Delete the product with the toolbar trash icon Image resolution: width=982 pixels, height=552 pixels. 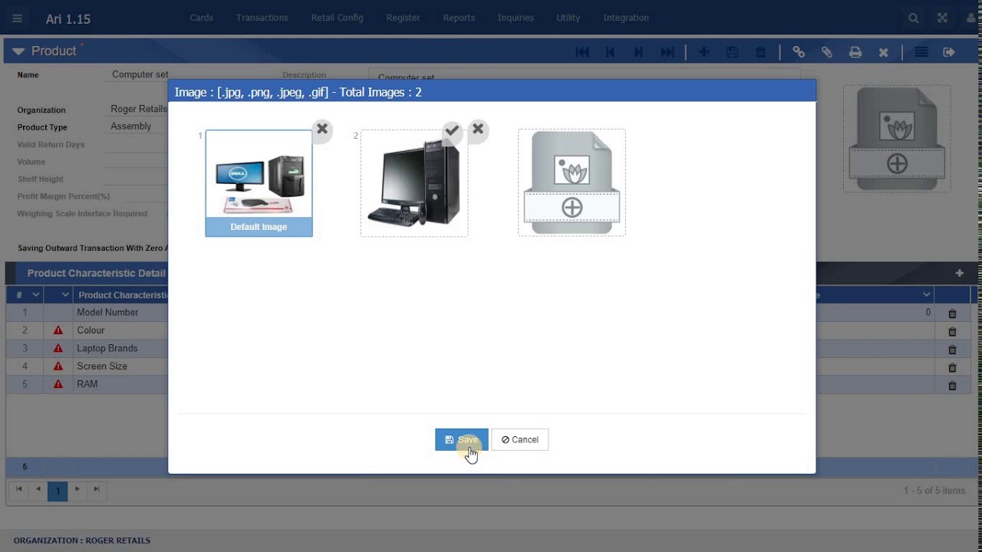click(761, 52)
